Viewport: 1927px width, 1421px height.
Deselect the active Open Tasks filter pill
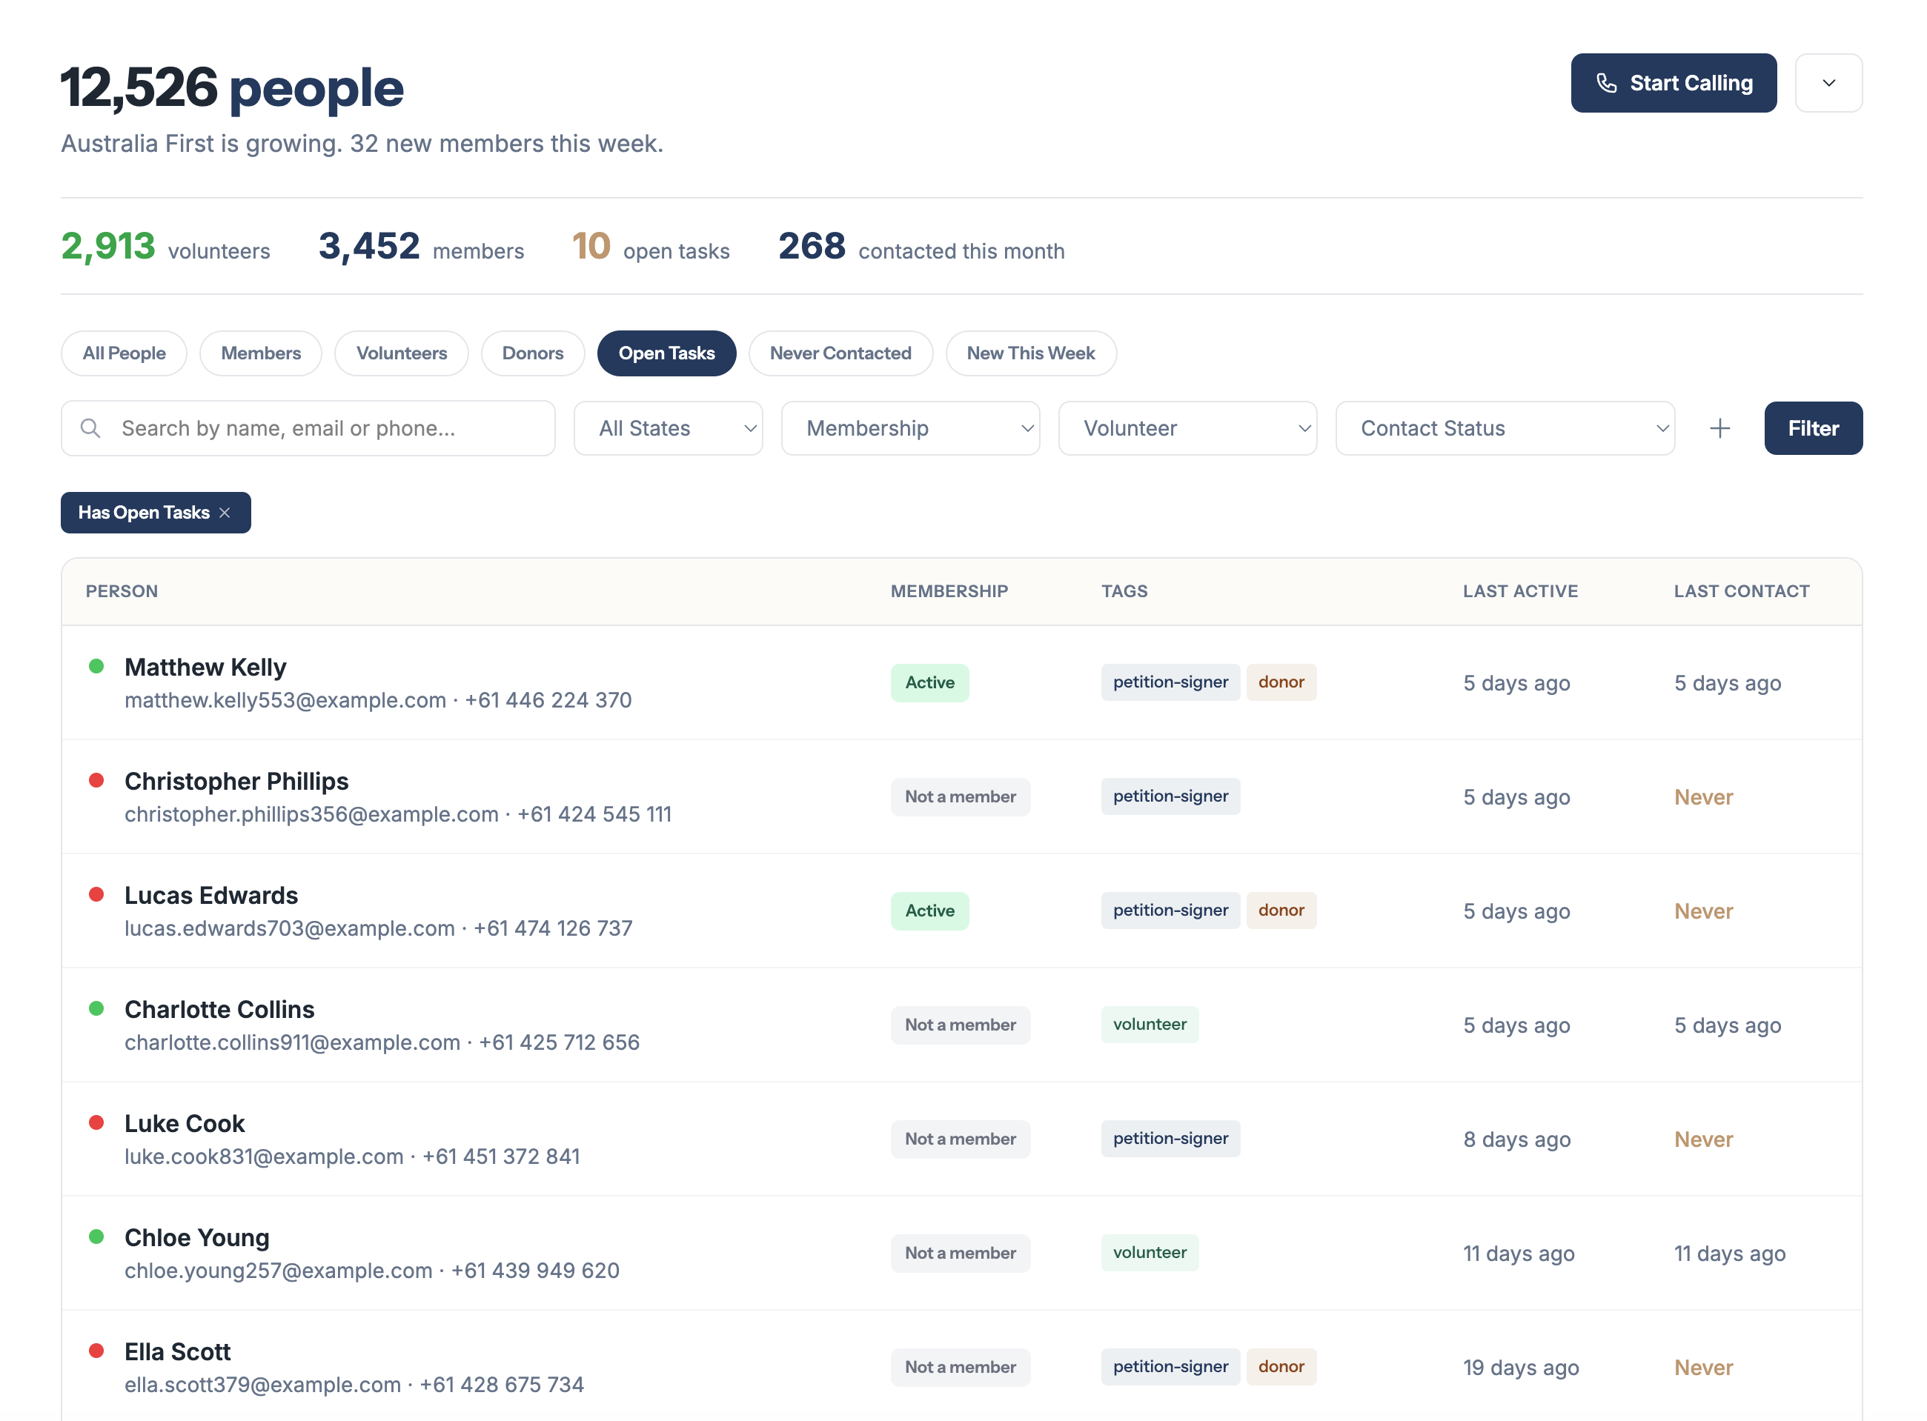(x=667, y=353)
